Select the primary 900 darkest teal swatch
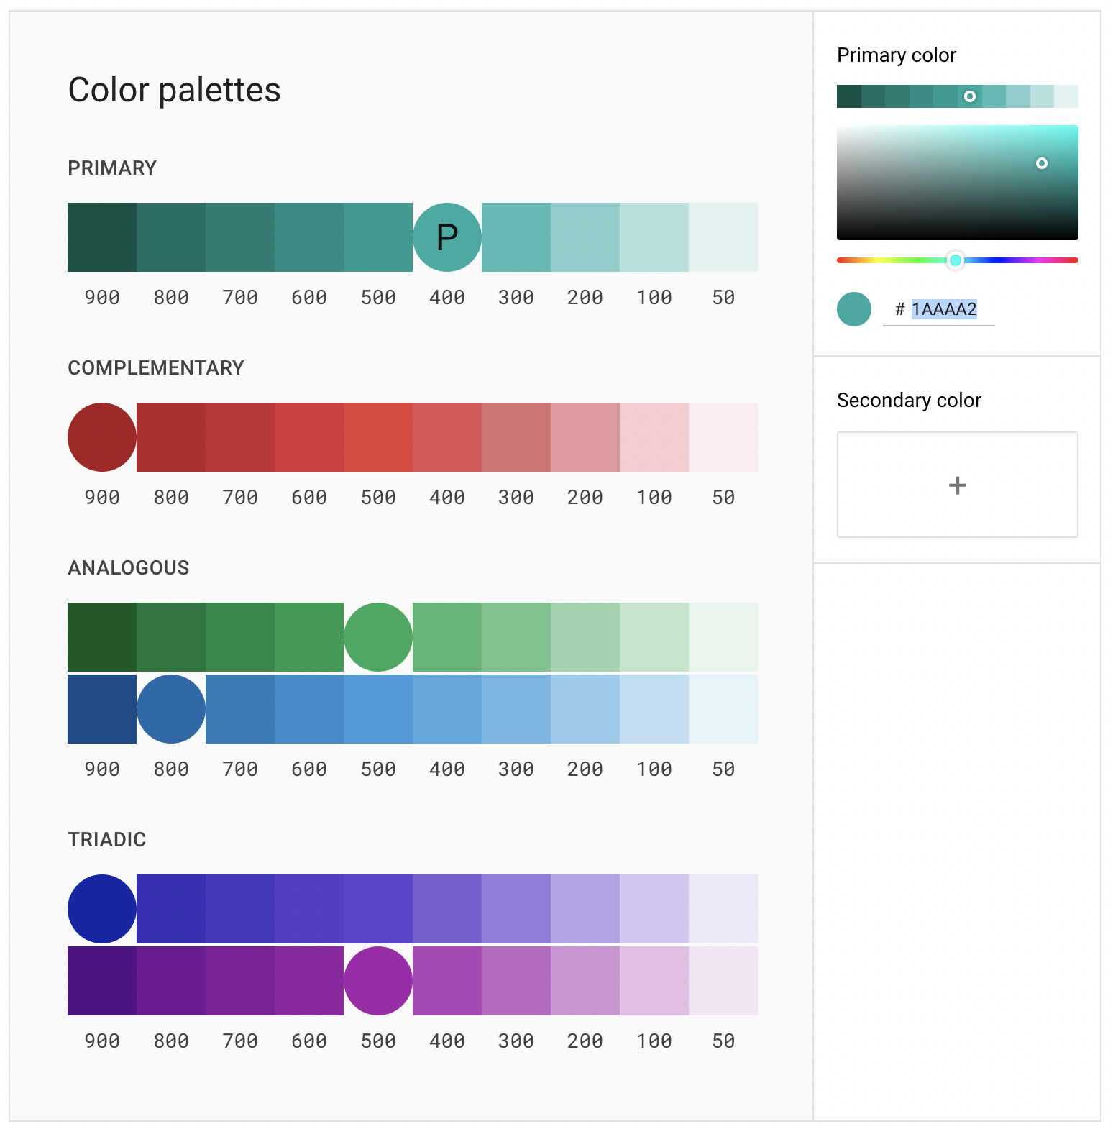Viewport: 1113px width, 1129px height. point(102,237)
